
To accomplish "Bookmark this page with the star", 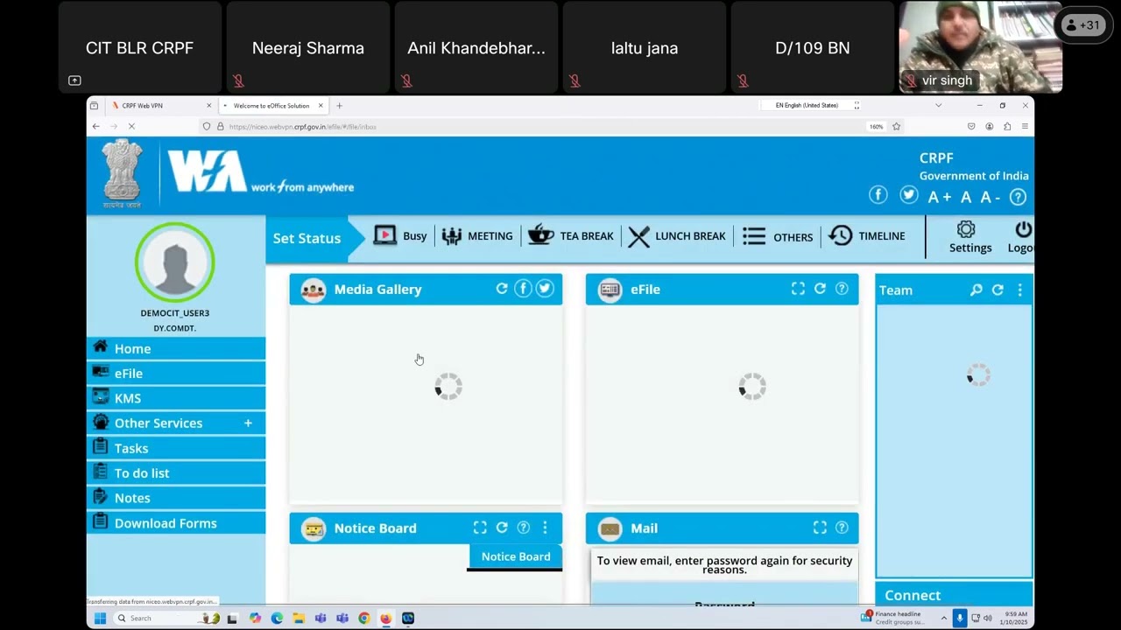I will point(896,127).
